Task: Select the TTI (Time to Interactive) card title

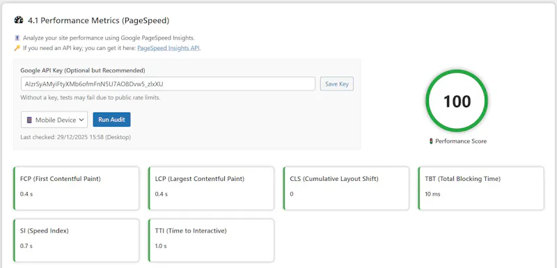Action: (191, 230)
